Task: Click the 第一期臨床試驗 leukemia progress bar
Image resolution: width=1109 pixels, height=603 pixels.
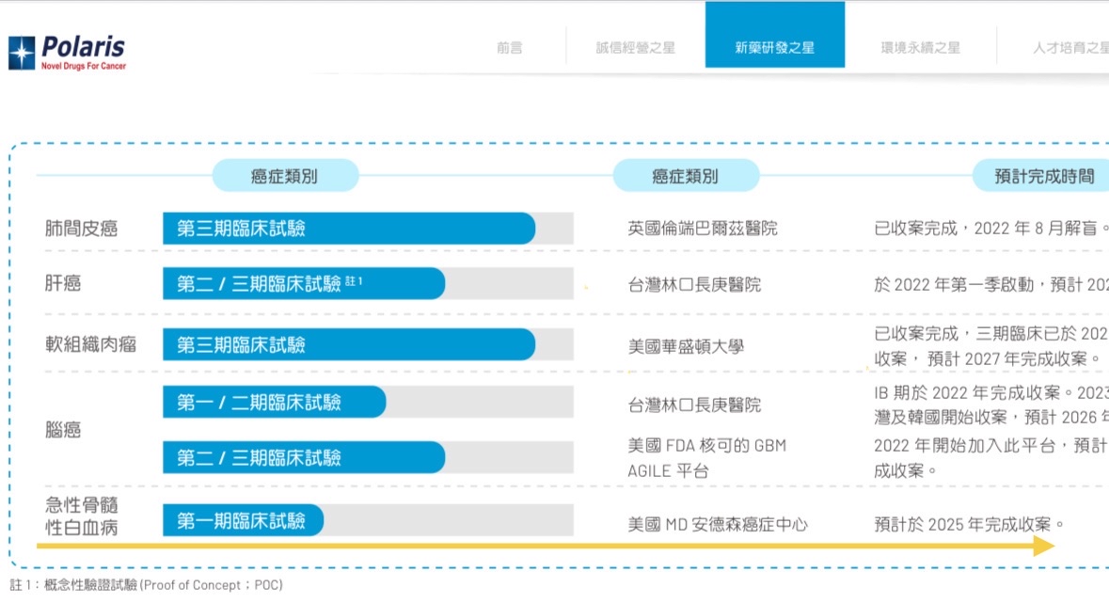Action: (244, 521)
